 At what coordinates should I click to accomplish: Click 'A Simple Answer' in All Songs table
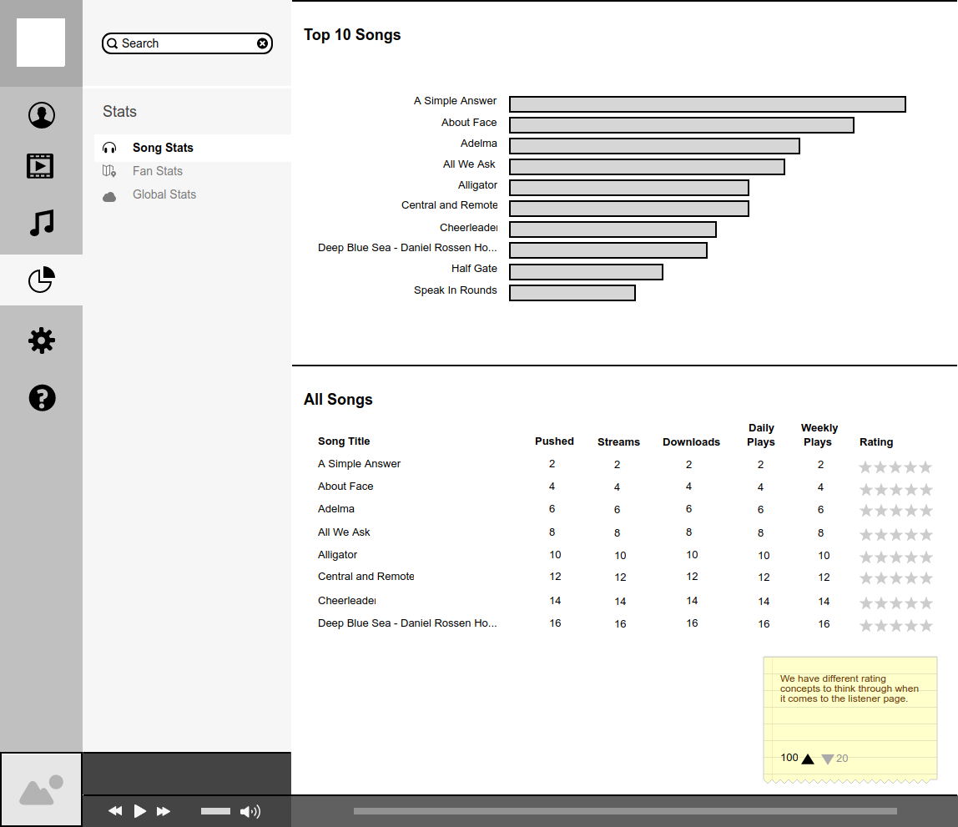(x=359, y=464)
